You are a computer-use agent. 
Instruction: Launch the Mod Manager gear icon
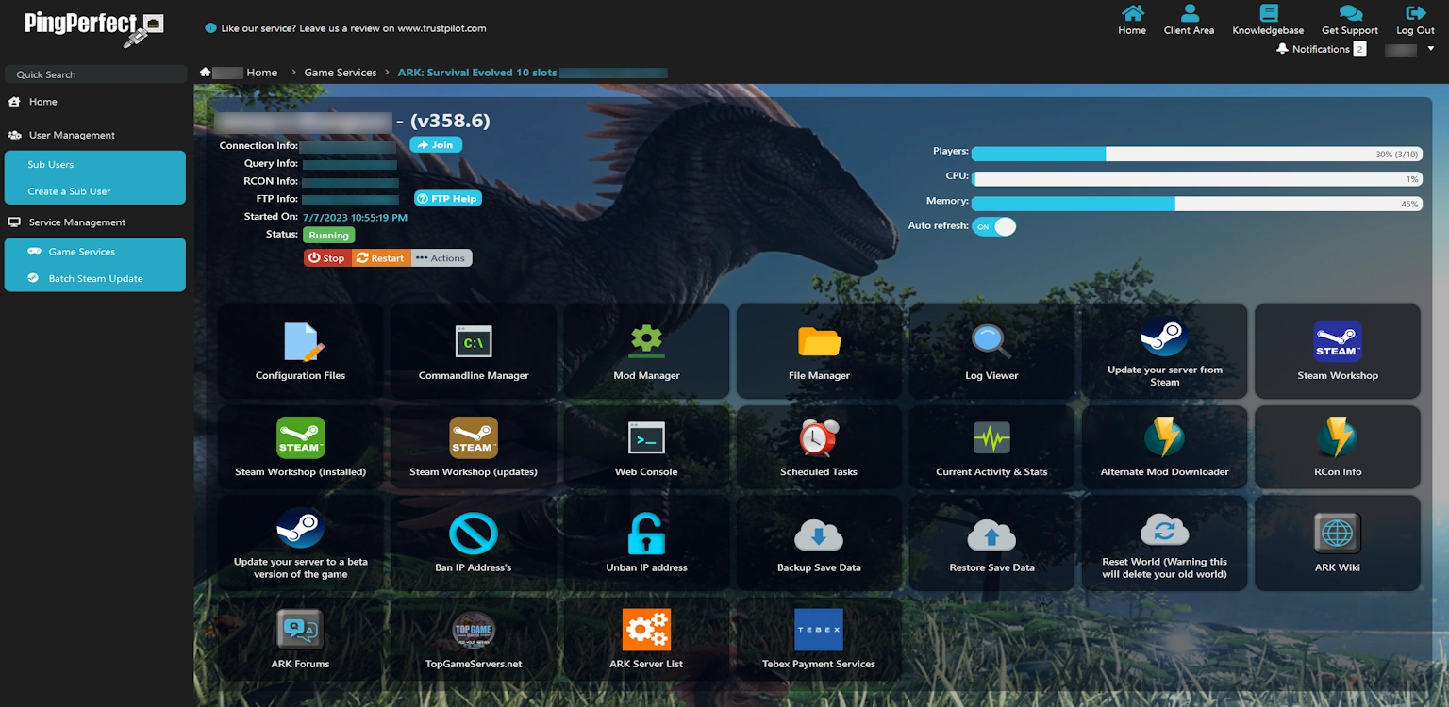(646, 340)
